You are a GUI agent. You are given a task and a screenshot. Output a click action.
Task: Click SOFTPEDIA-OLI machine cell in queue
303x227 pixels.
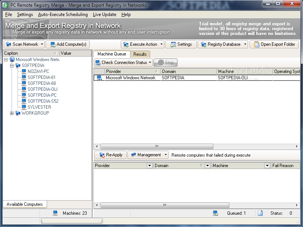click(245, 78)
